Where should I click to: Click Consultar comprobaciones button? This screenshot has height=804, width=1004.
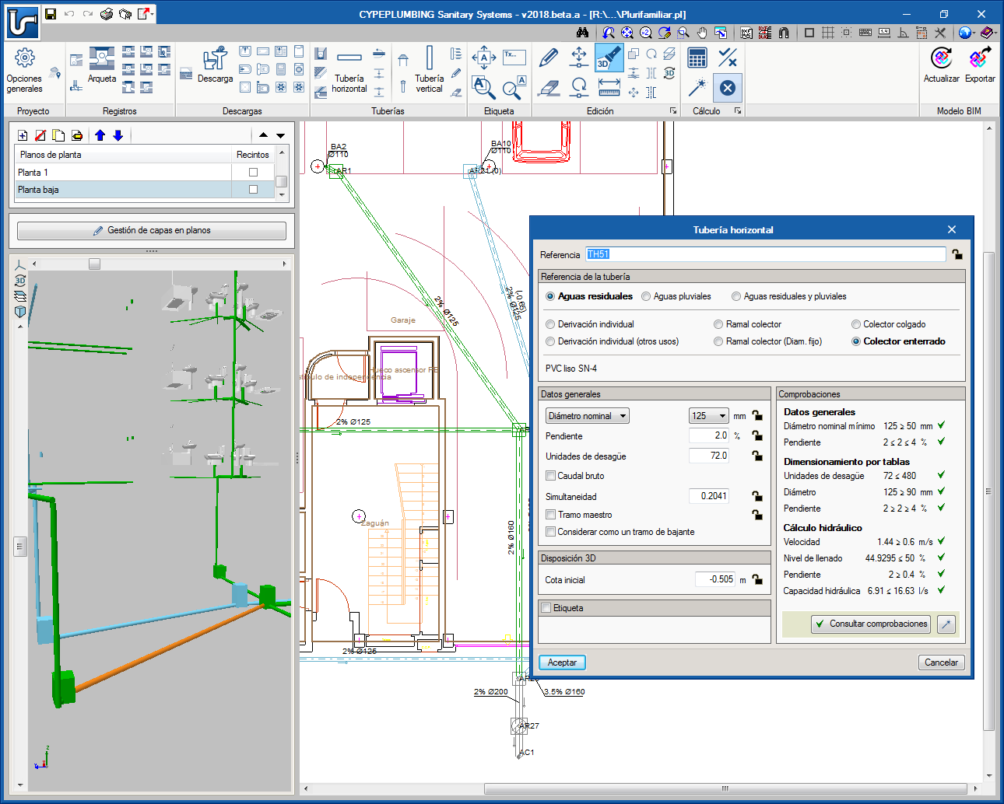point(871,624)
